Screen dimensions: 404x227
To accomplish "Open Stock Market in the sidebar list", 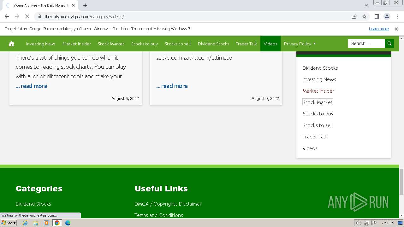I will 318,102.
